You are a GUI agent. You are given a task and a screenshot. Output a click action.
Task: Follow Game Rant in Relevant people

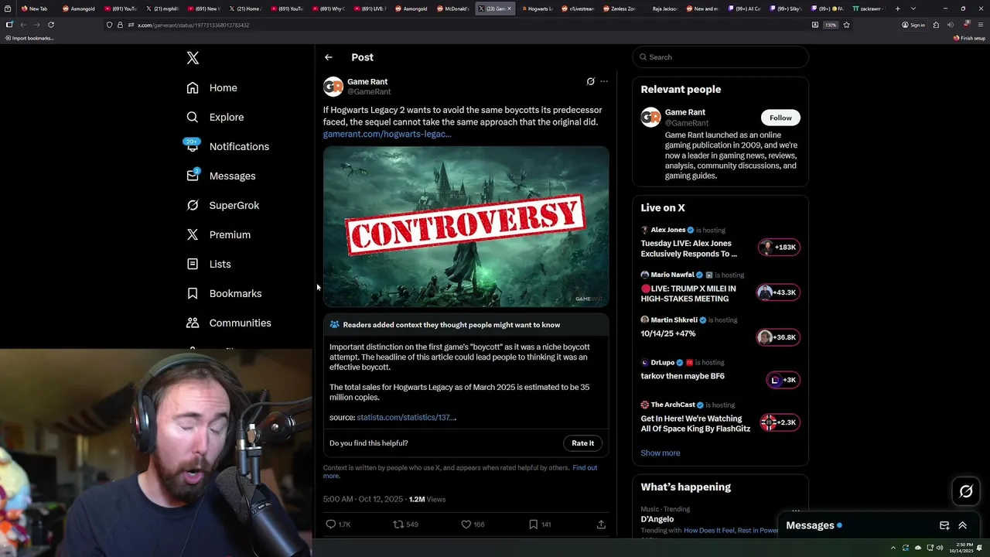pyautogui.click(x=780, y=118)
